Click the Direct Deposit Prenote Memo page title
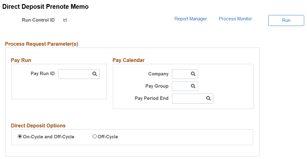This screenshot has width=307, height=159. tap(45, 7)
